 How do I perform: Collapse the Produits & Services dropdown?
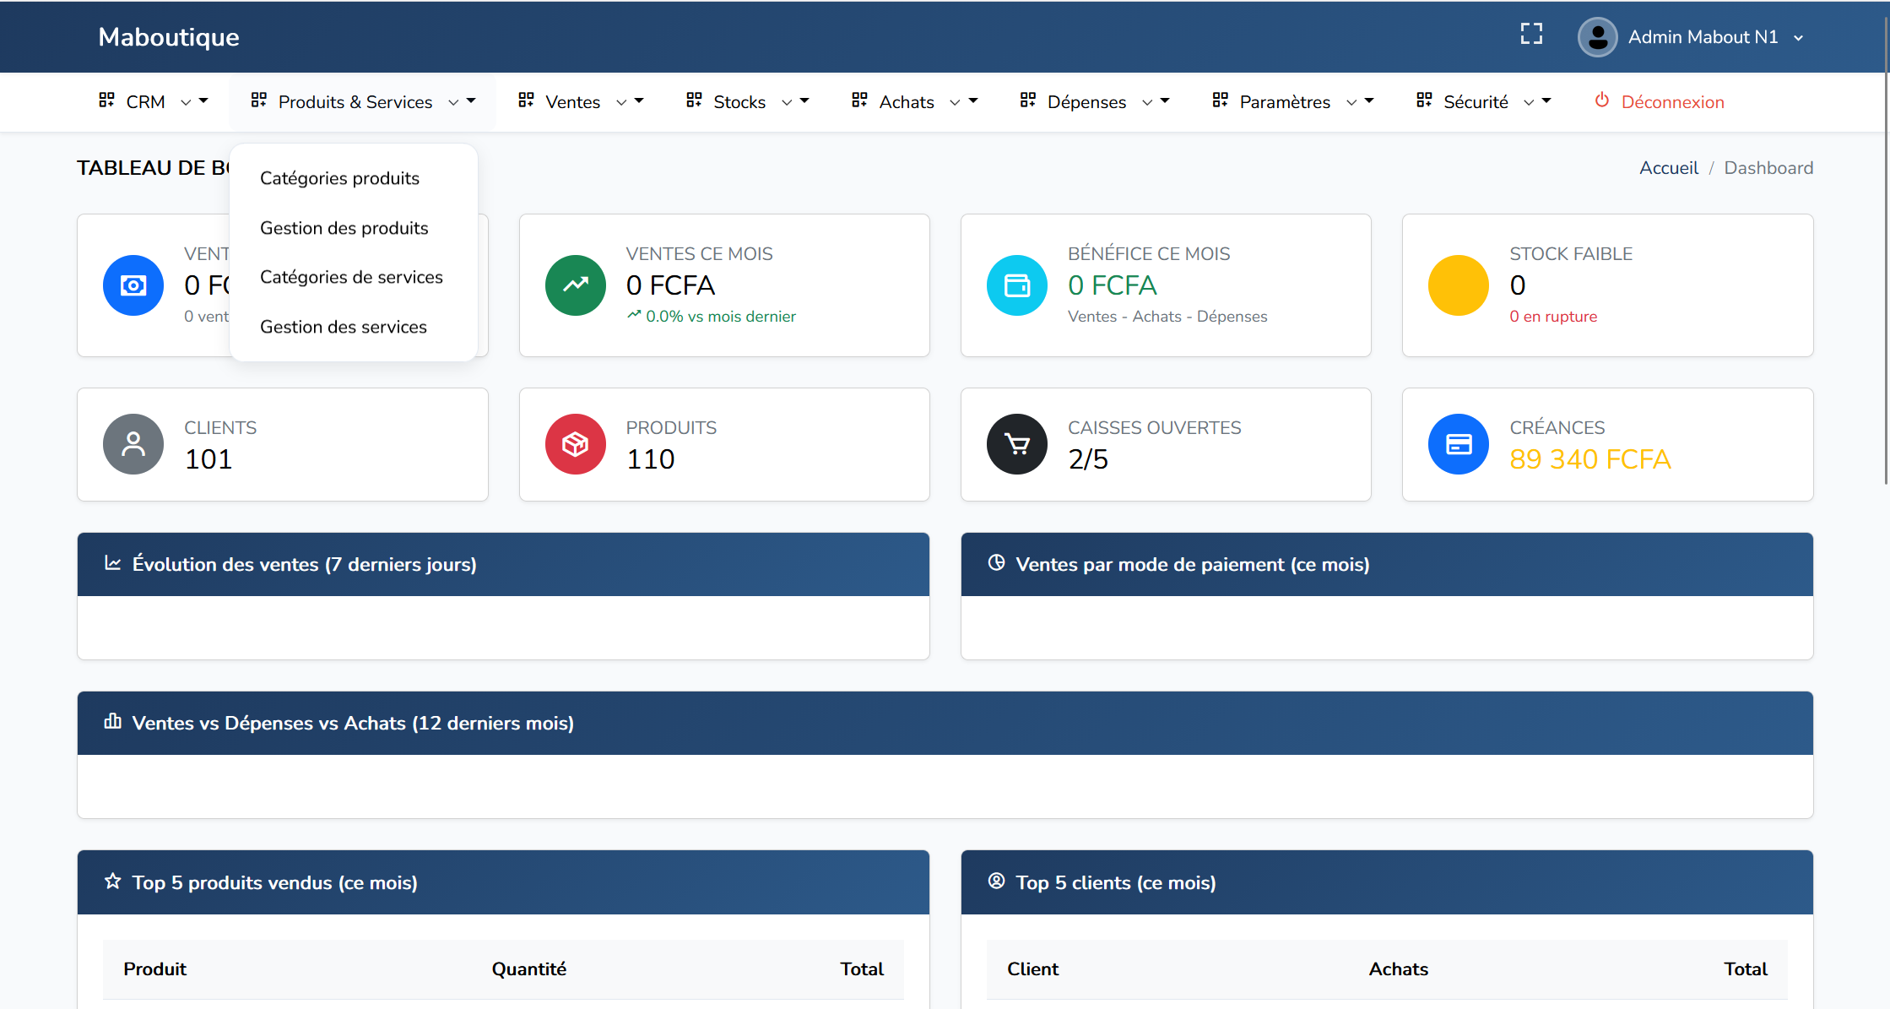[x=363, y=101]
